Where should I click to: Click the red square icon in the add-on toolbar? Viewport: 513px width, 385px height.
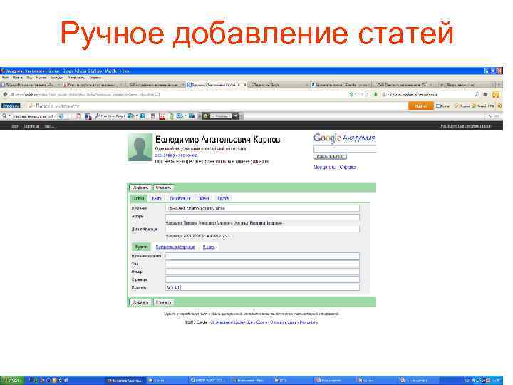point(162,116)
